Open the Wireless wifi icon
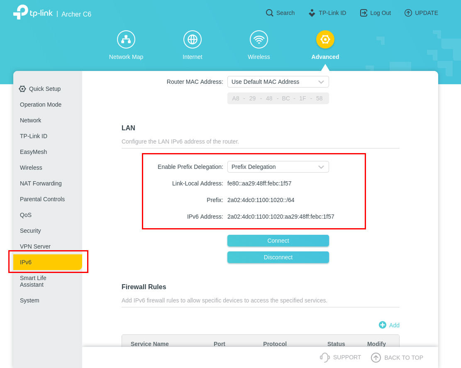The height and width of the screenshot is (368, 461). (259, 39)
